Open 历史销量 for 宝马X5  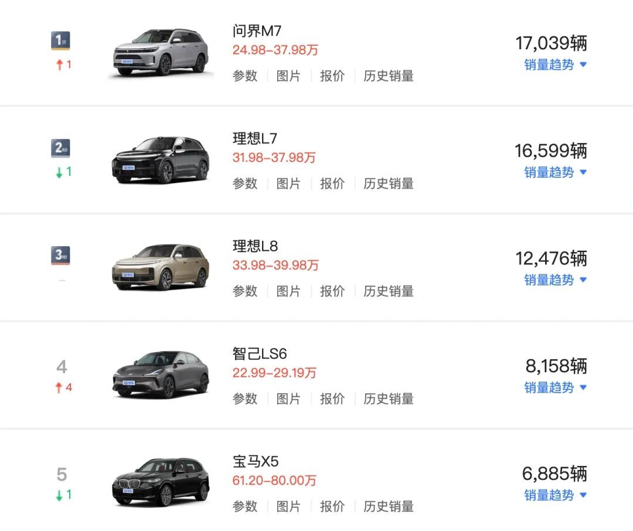(x=389, y=506)
